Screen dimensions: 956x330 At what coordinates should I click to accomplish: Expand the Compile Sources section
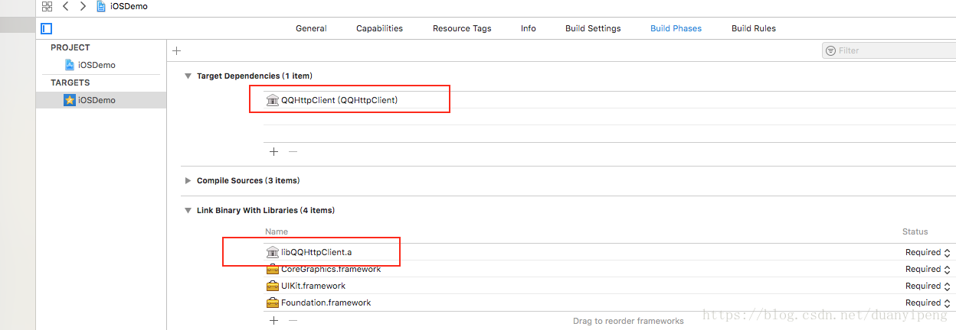pyautogui.click(x=188, y=181)
